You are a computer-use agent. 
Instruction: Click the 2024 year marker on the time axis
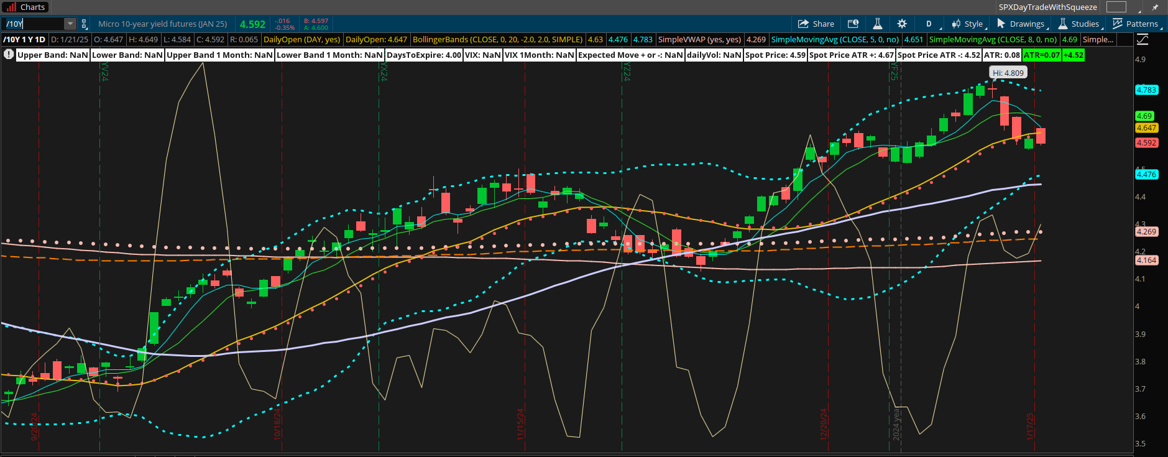896,425
